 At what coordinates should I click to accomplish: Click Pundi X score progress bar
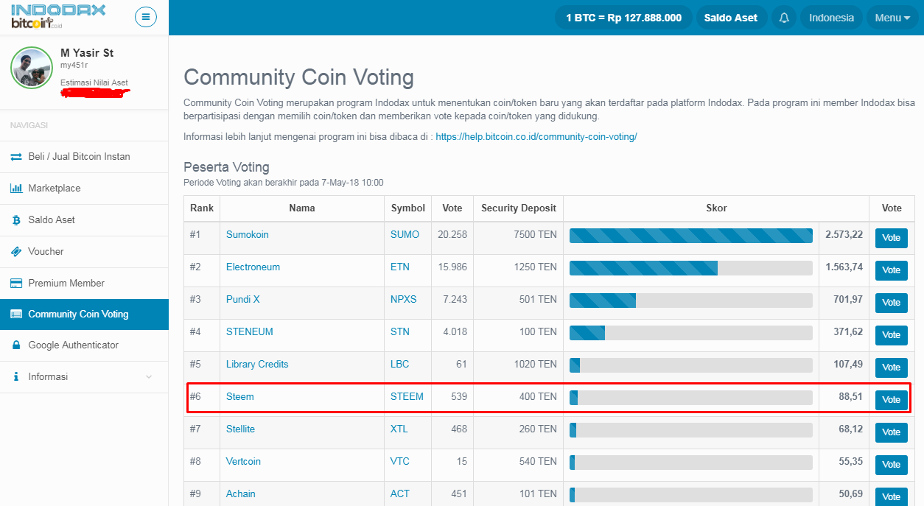coord(691,301)
